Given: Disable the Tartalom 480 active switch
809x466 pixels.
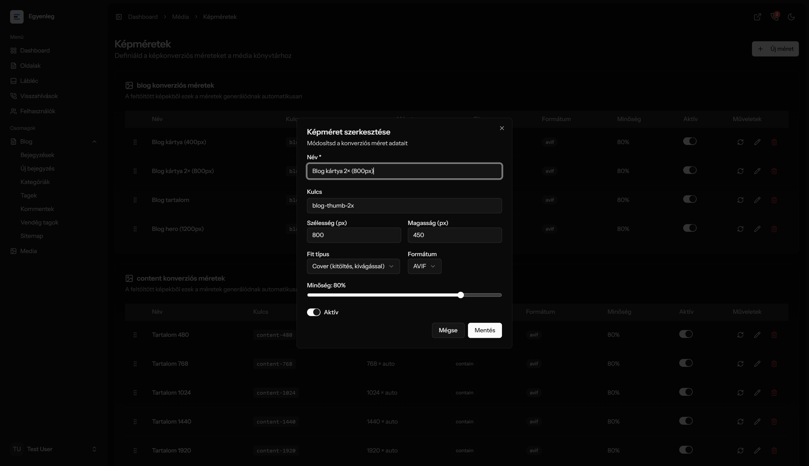Looking at the screenshot, I should coord(686,334).
